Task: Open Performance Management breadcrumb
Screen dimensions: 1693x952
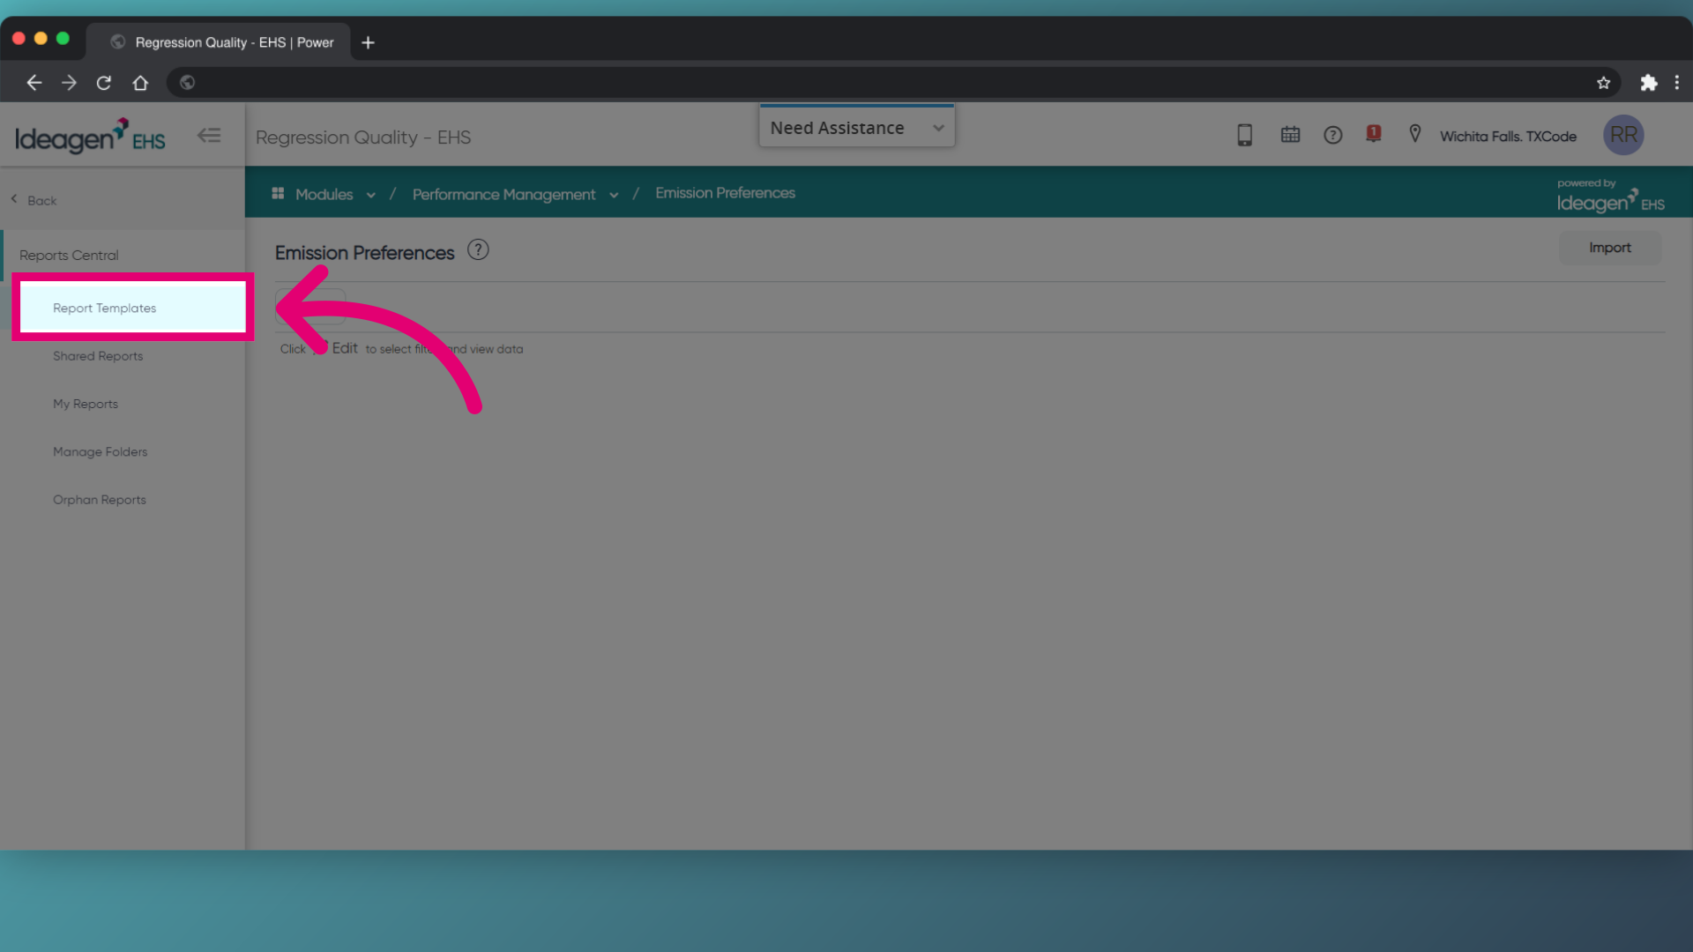Action: [x=503, y=194]
